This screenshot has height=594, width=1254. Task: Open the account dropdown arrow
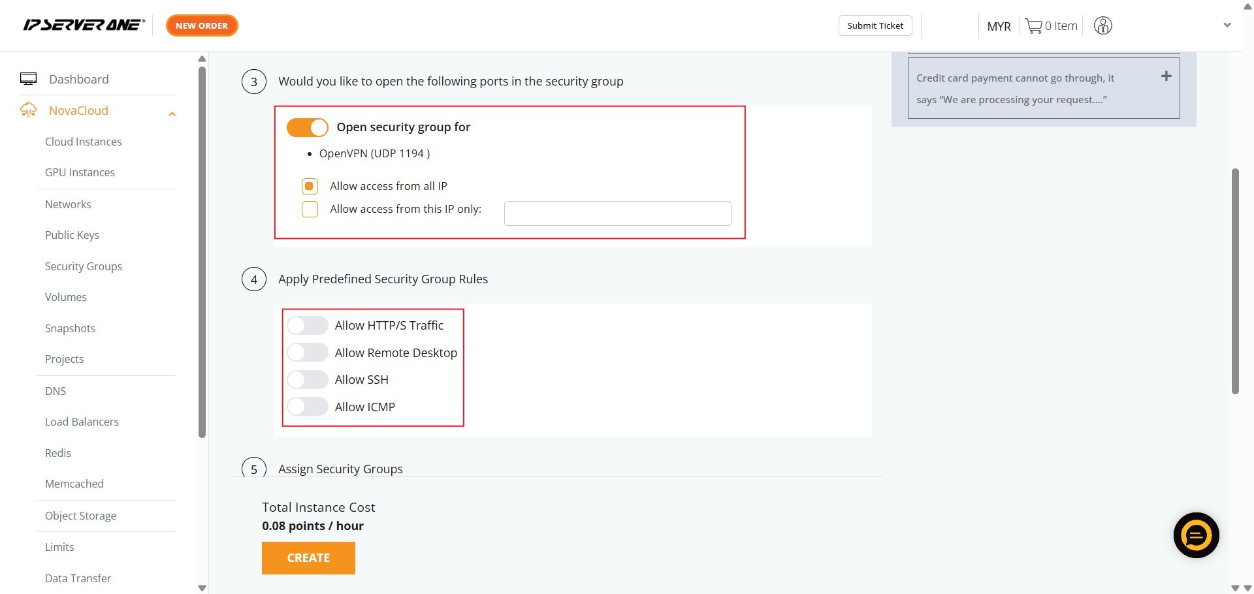coord(1227,25)
